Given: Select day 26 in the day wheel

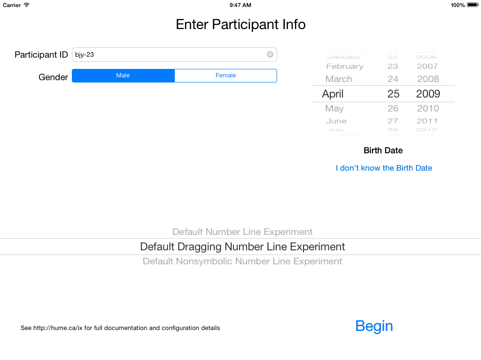Looking at the screenshot, I should (x=393, y=108).
